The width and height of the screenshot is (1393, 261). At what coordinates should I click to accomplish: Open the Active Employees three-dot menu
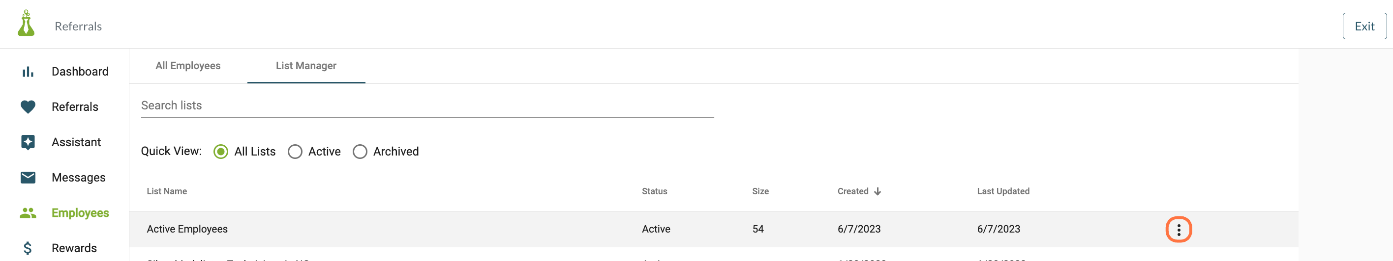click(x=1179, y=230)
